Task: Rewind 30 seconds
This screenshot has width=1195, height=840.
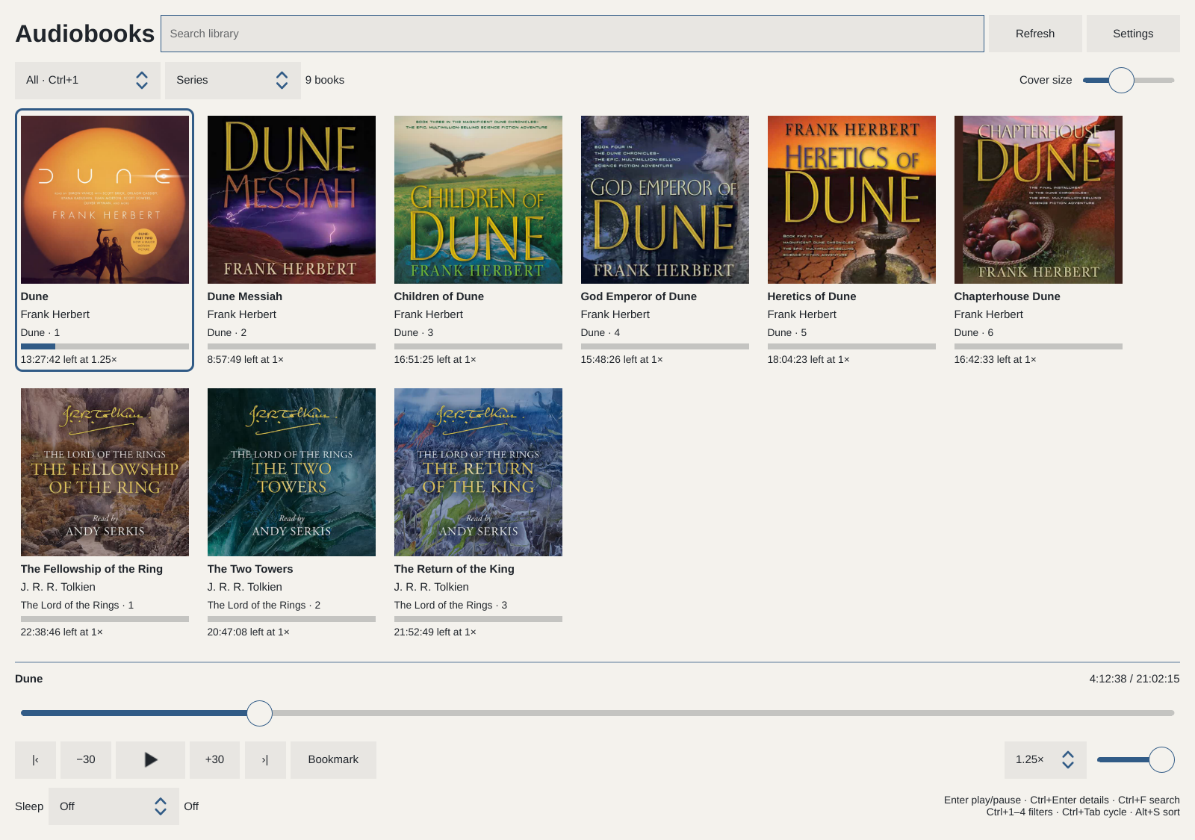Action: (x=86, y=759)
